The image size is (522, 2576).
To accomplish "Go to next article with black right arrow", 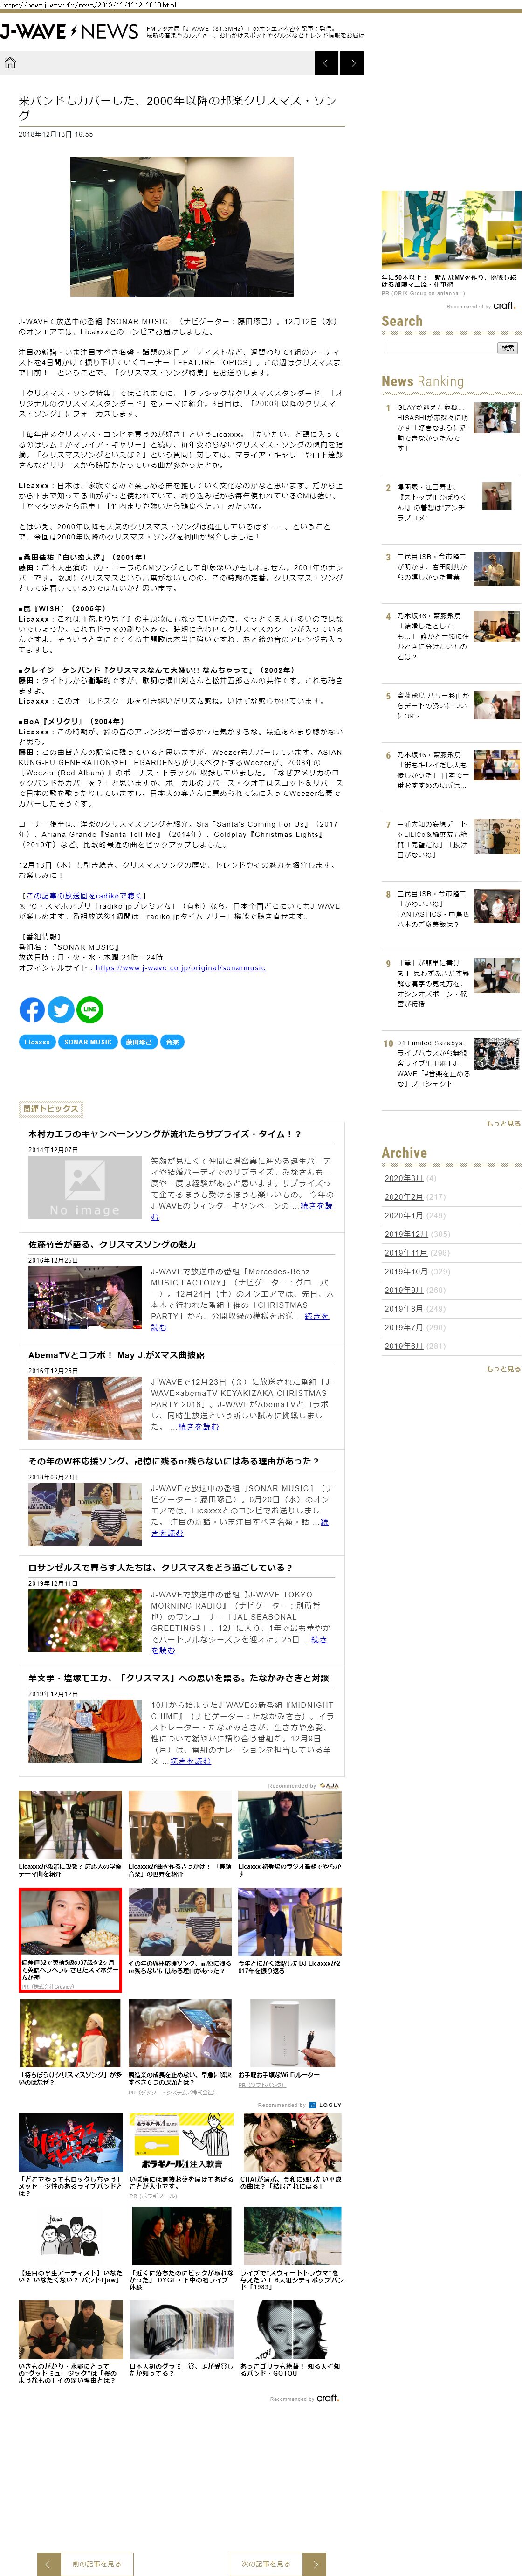I will coord(351,64).
